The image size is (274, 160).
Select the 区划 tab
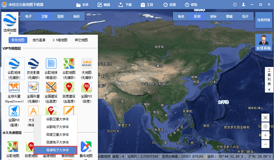click(x=197, y=16)
